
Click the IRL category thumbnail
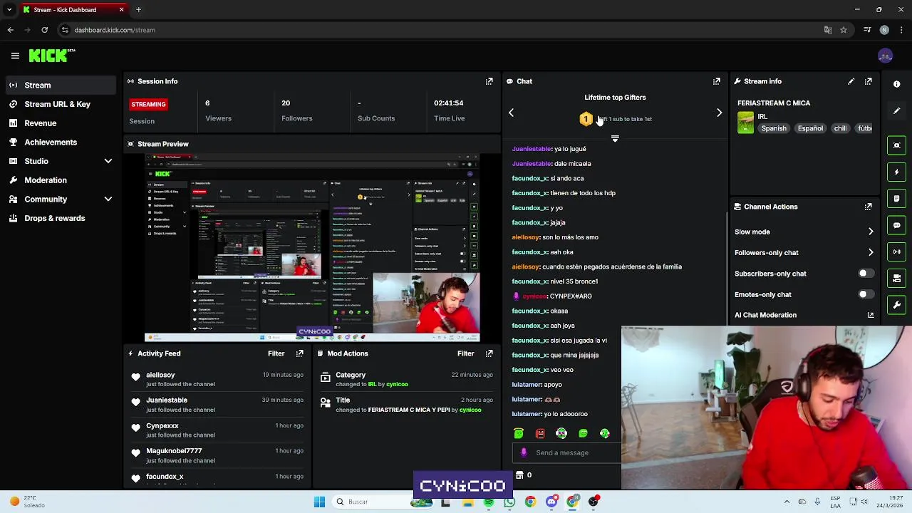pos(745,123)
